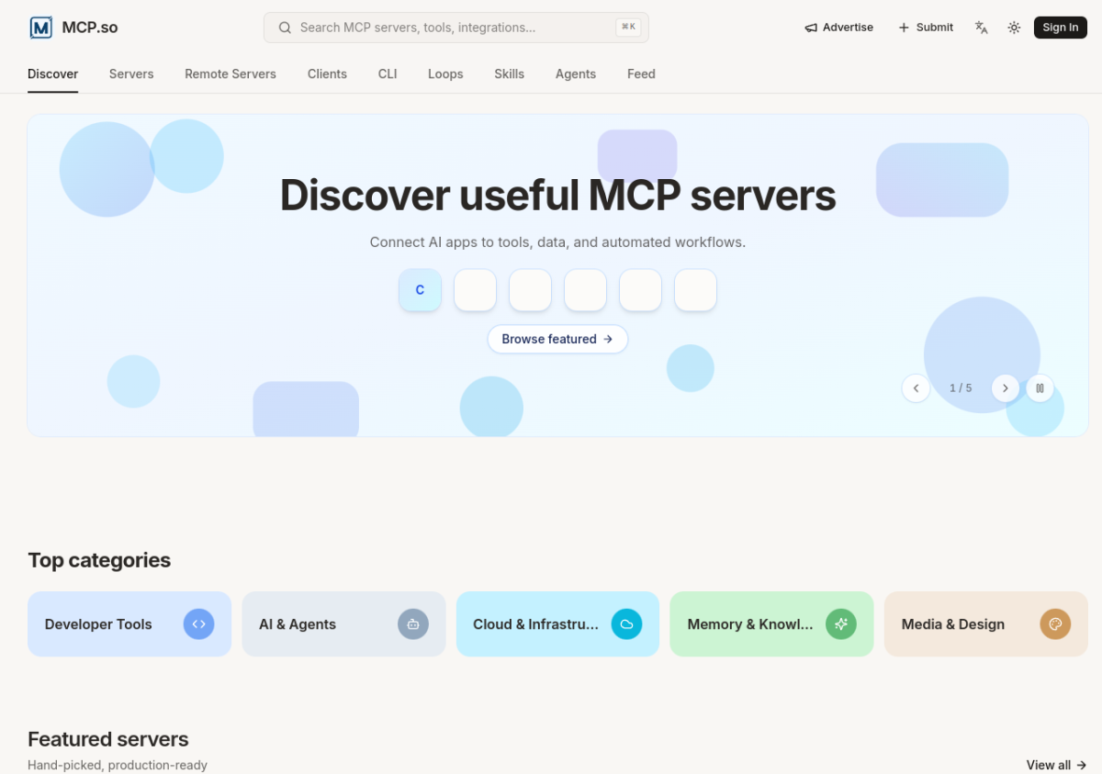Click View all featured servers link
This screenshot has height=774, width=1102.
point(1056,765)
